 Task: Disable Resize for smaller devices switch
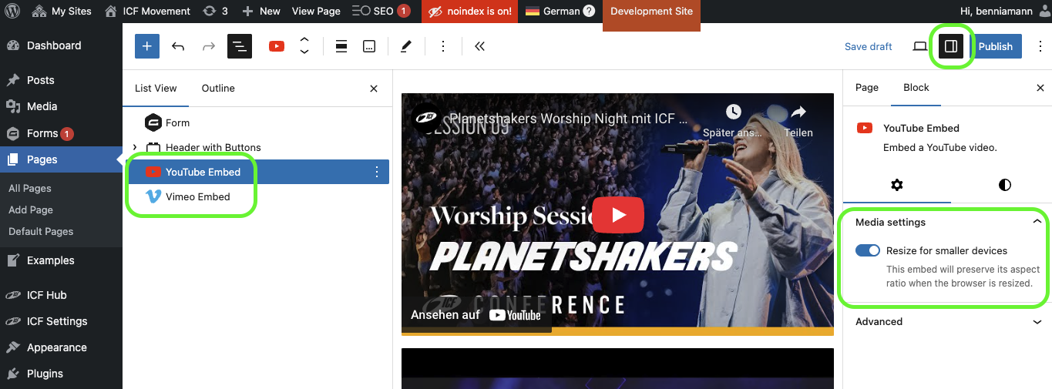coord(868,250)
